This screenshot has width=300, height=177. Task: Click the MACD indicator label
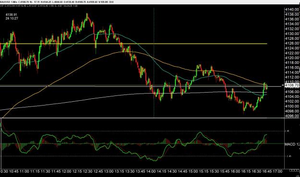click(292, 144)
